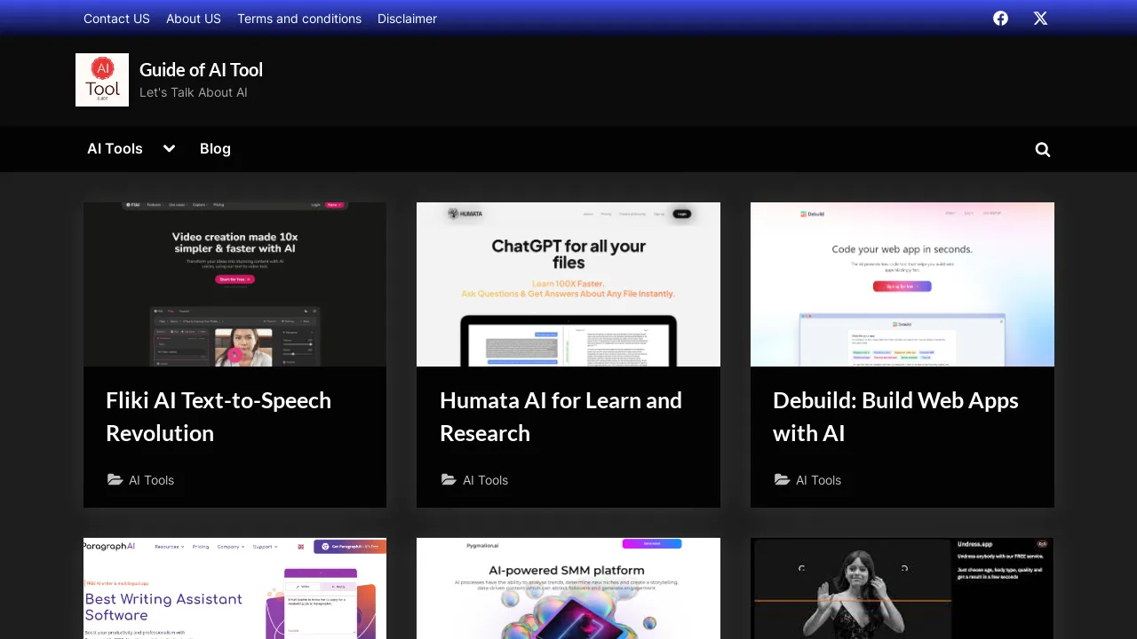Viewport: 1137px width, 639px height.
Task: Open Humata AI for Learn and Research title
Action: [561, 416]
